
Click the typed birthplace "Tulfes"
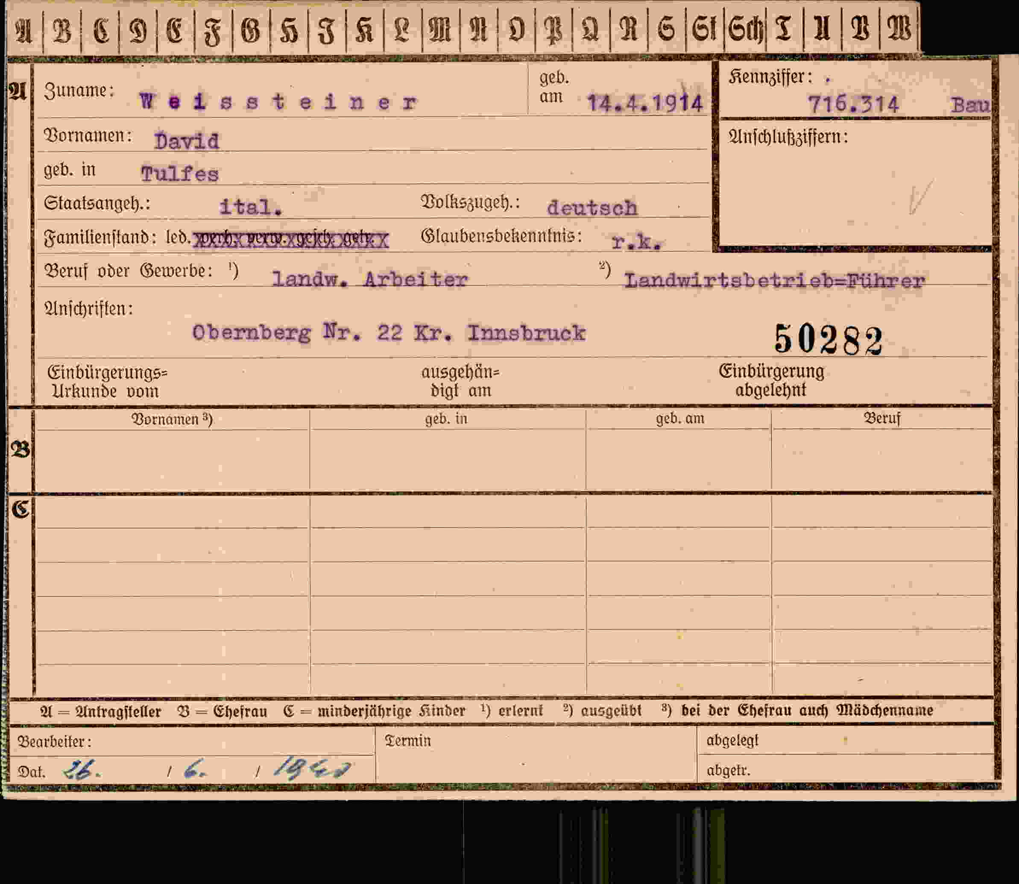(180, 174)
